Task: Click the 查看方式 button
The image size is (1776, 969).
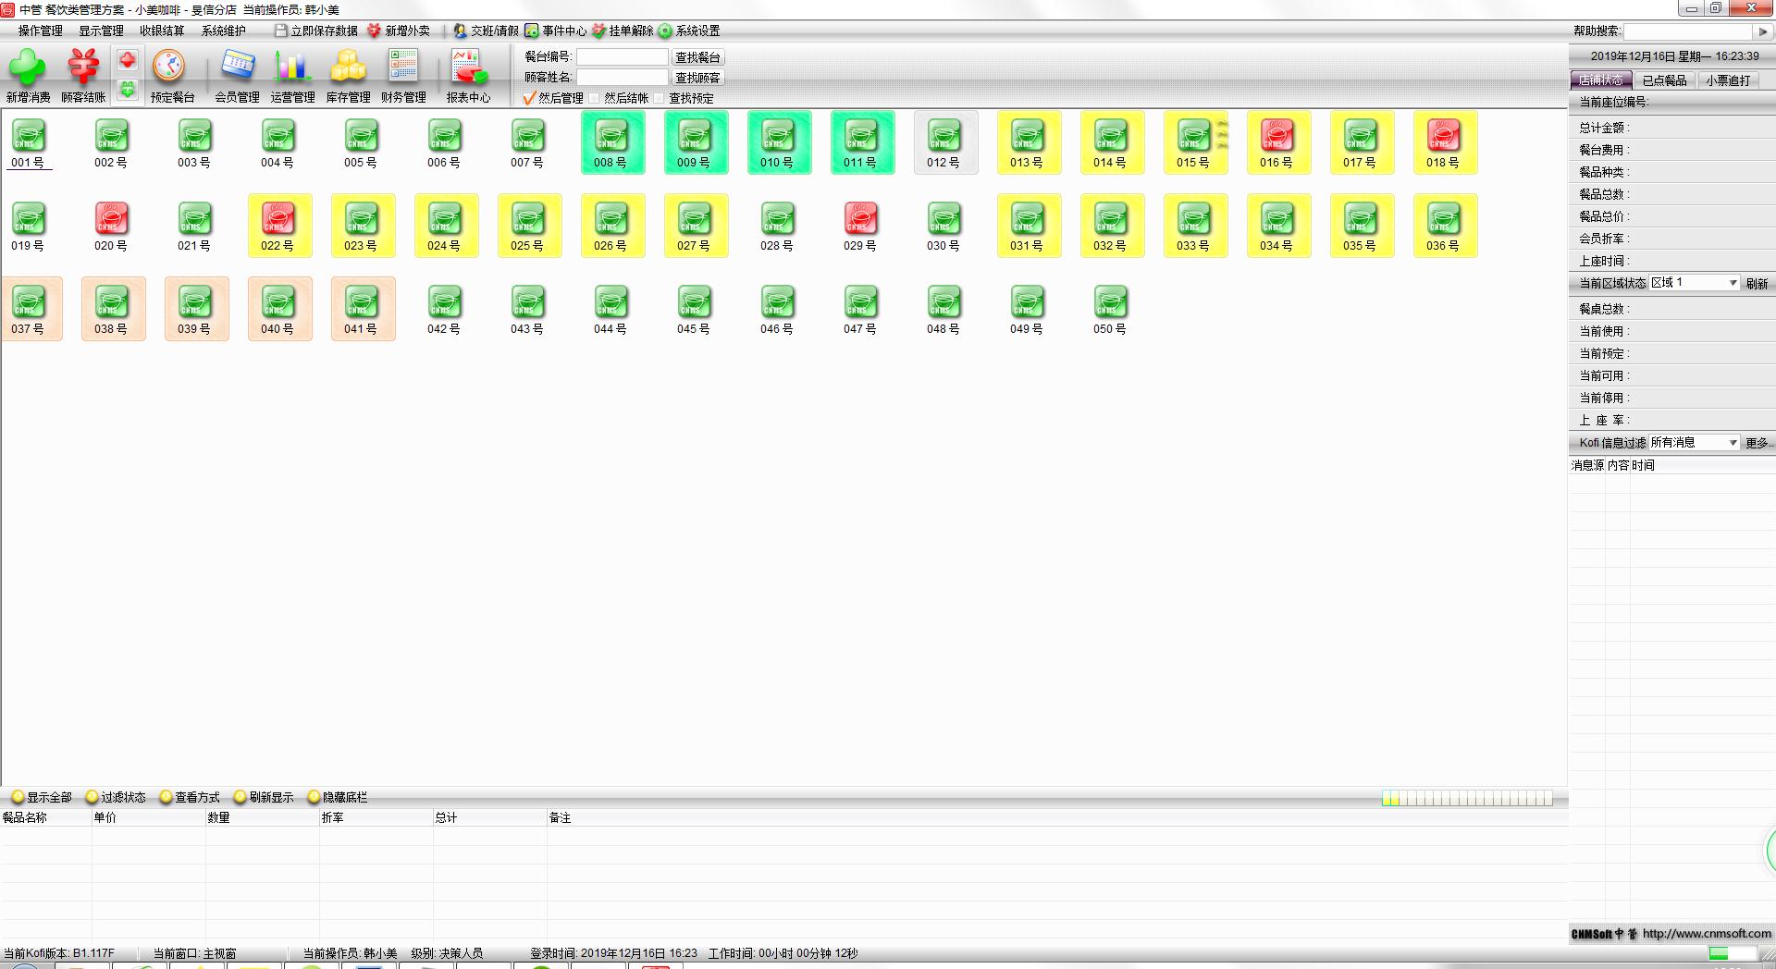Action: coord(190,797)
